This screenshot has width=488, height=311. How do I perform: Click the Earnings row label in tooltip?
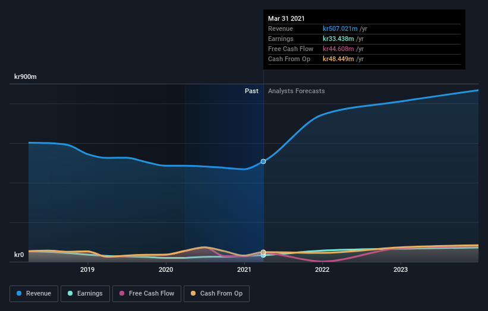[281, 39]
